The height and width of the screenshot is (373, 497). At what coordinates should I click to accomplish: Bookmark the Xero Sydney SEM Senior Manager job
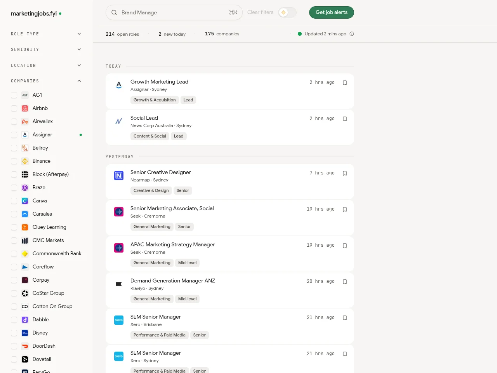coord(345,354)
